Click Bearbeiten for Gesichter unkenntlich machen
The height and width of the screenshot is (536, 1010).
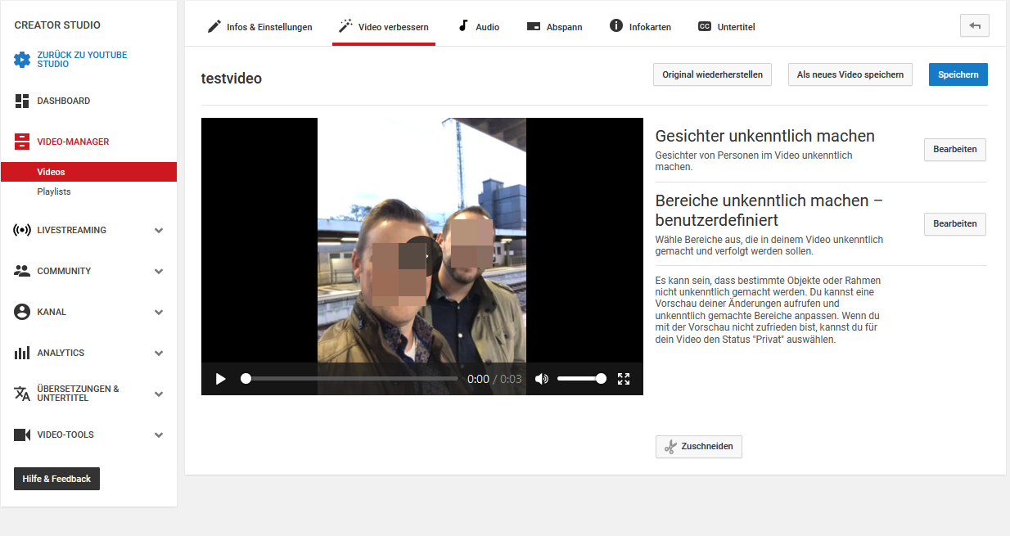click(955, 150)
